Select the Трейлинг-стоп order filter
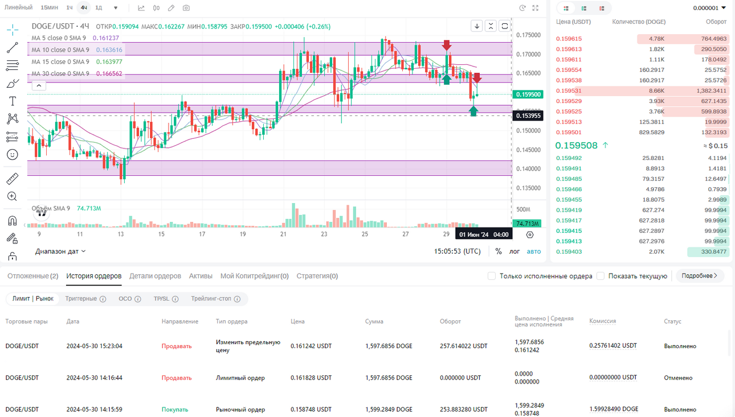735x417 pixels. click(211, 299)
